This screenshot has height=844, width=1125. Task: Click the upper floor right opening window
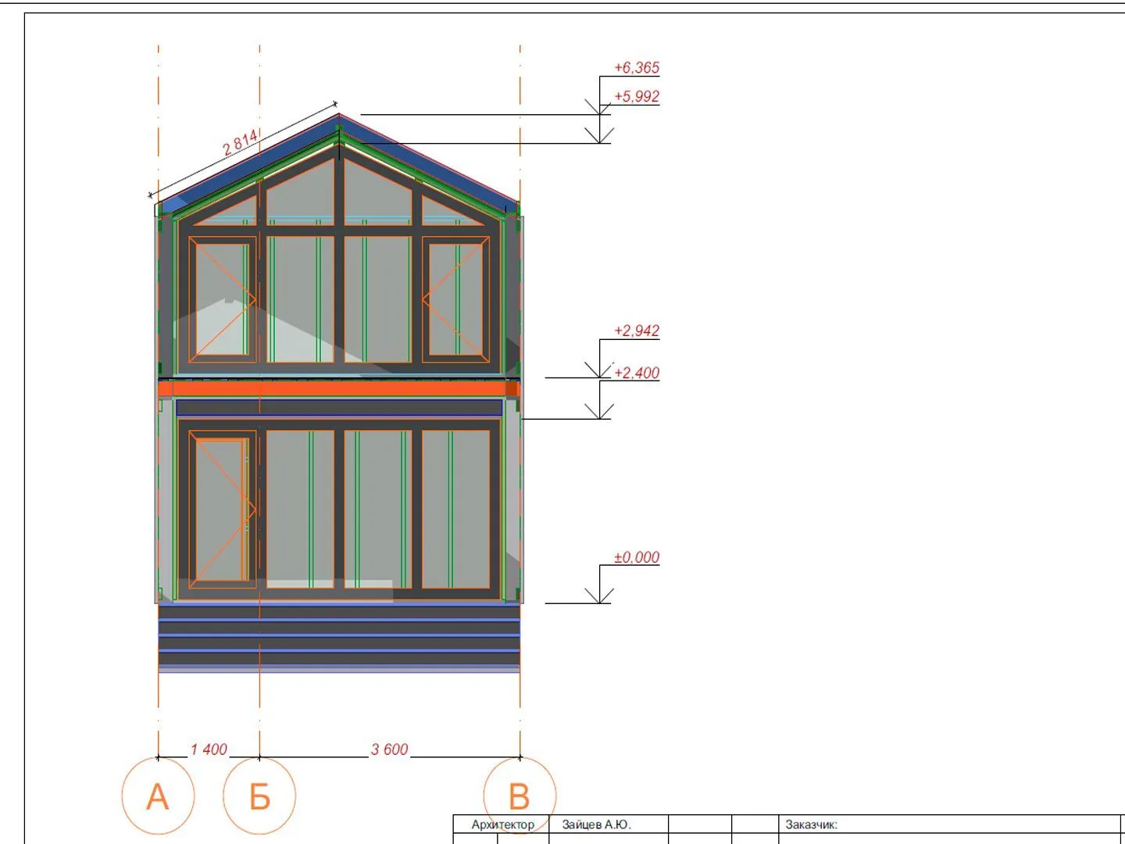(455, 299)
